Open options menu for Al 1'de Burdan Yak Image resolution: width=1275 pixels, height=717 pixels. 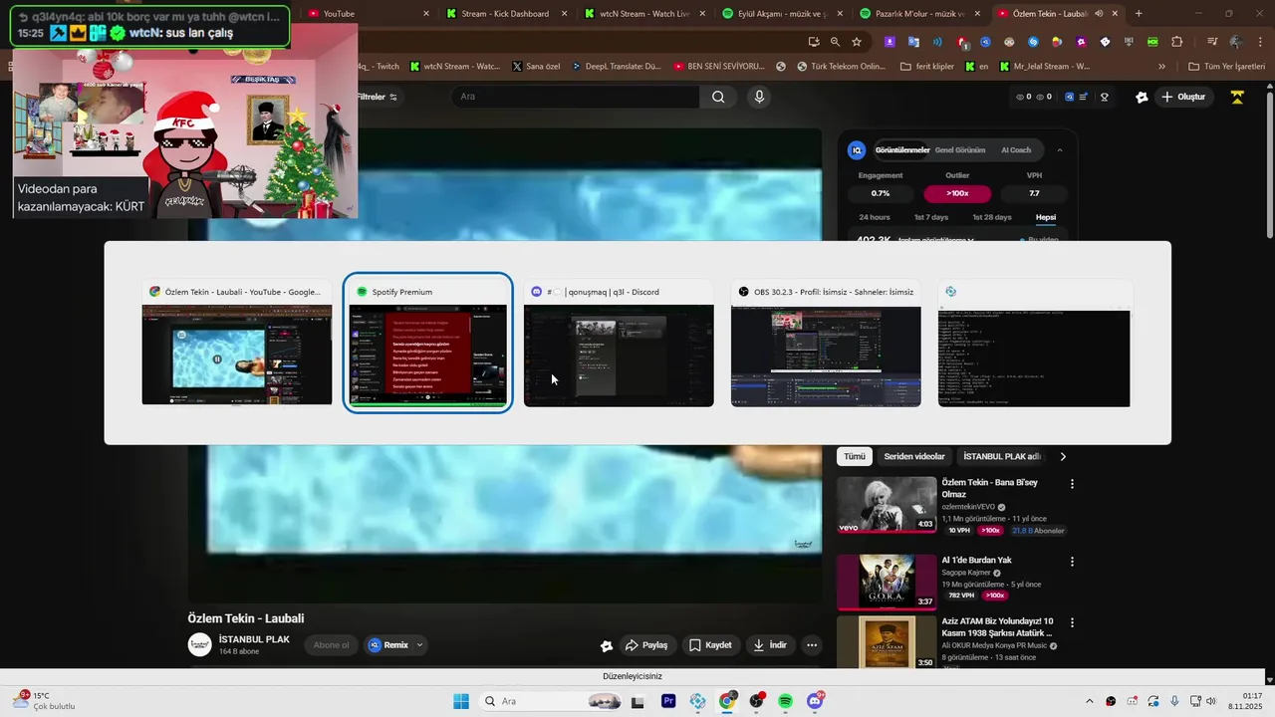click(1072, 562)
